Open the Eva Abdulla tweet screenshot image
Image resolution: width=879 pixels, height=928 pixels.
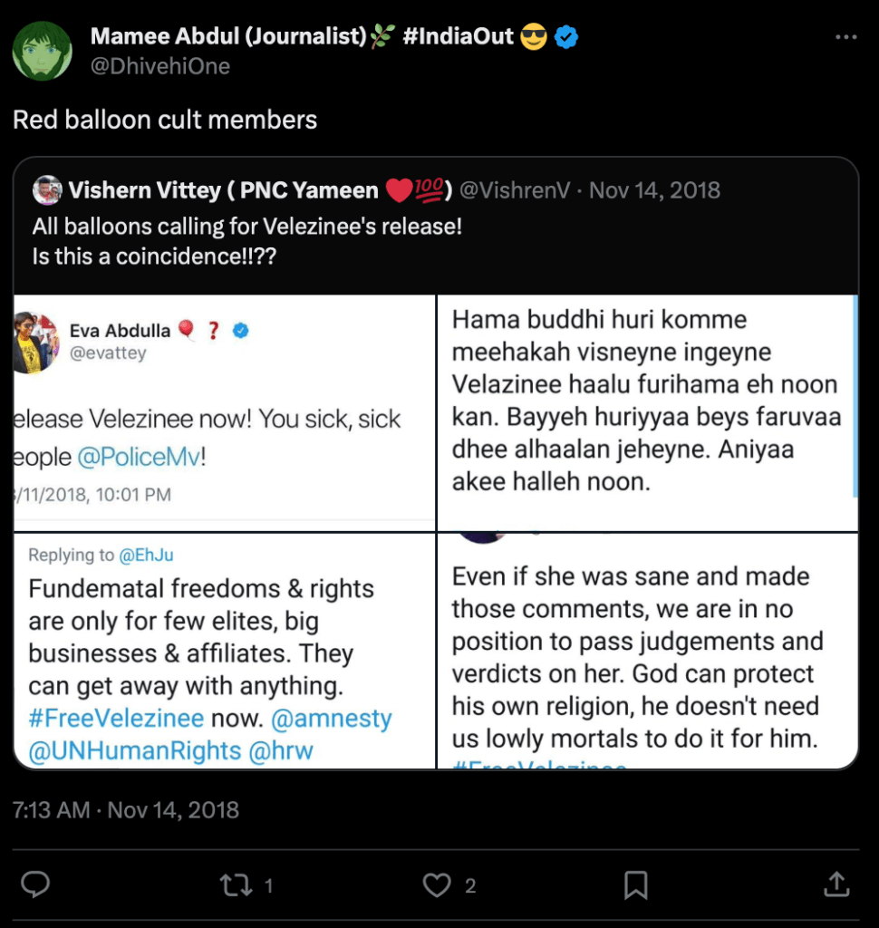coord(225,412)
